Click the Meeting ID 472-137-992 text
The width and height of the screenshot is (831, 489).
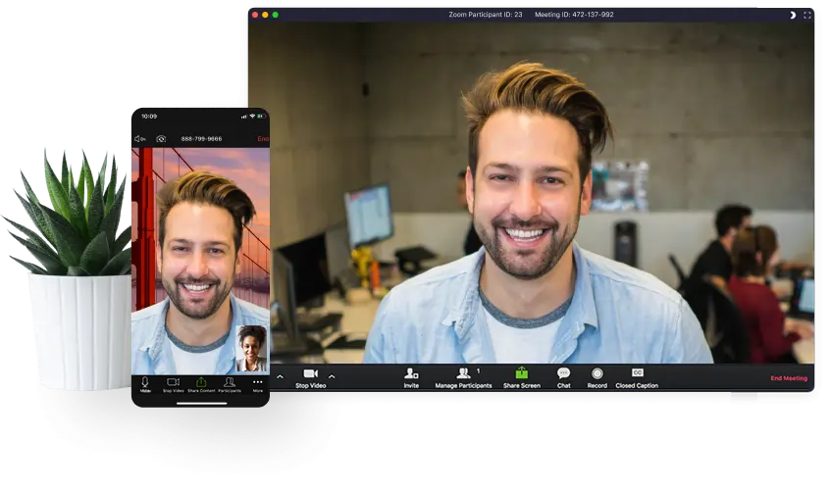(x=574, y=15)
